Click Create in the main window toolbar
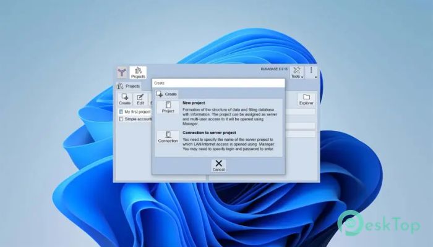 pos(124,99)
